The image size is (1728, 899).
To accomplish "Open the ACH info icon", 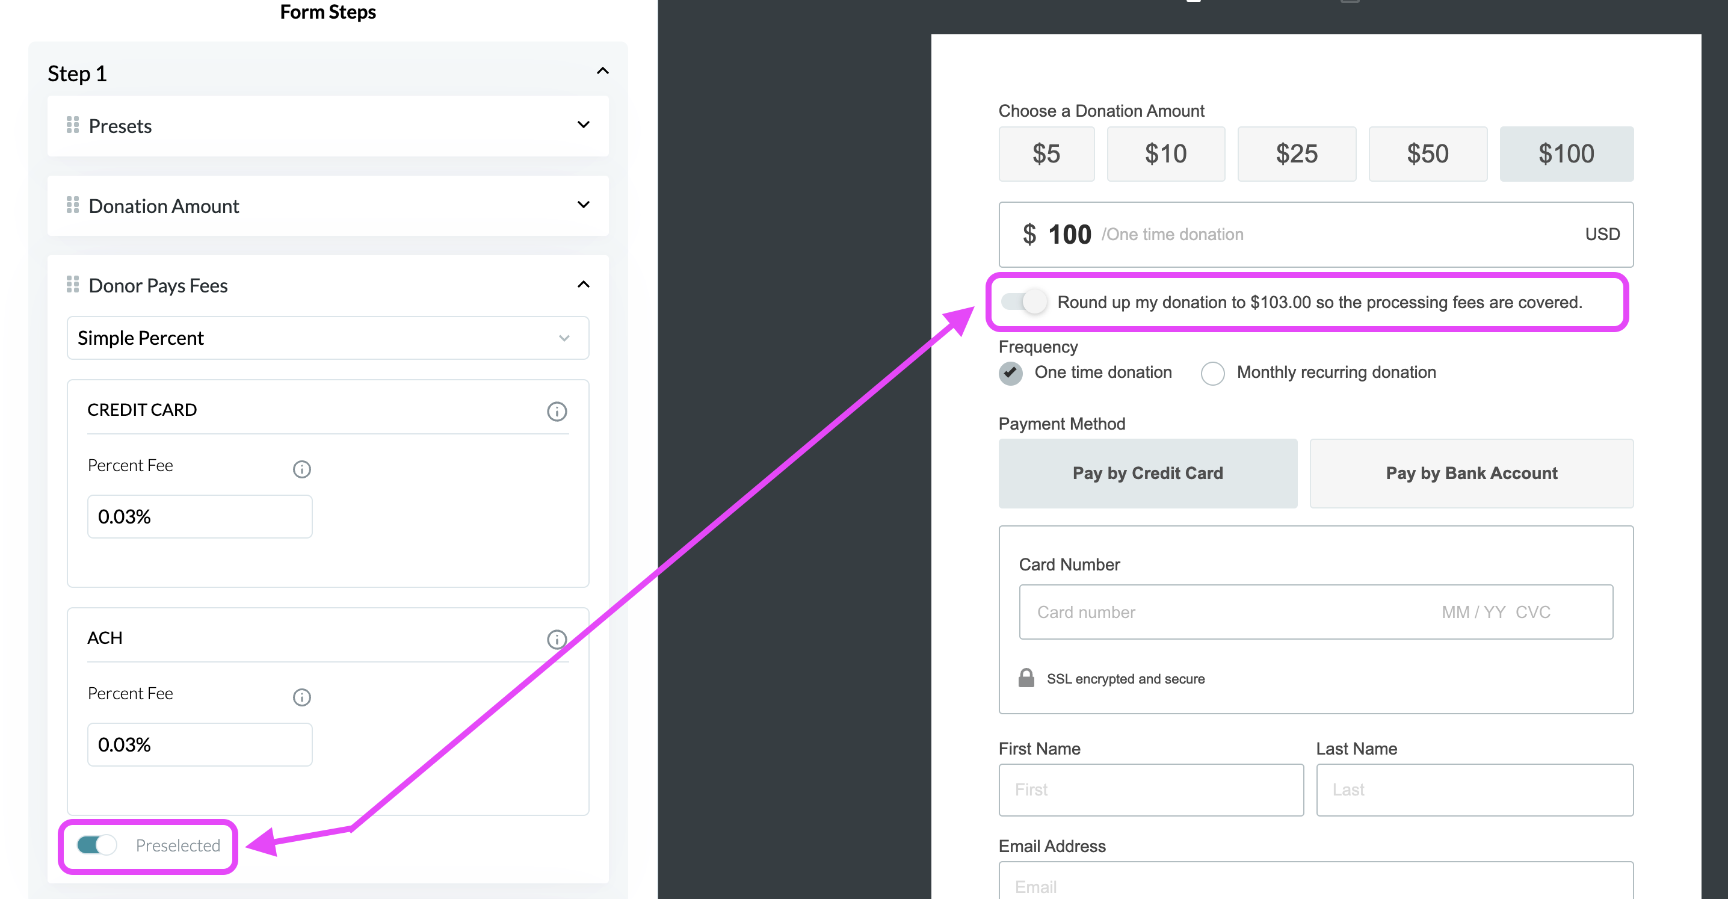I will pyautogui.click(x=556, y=640).
